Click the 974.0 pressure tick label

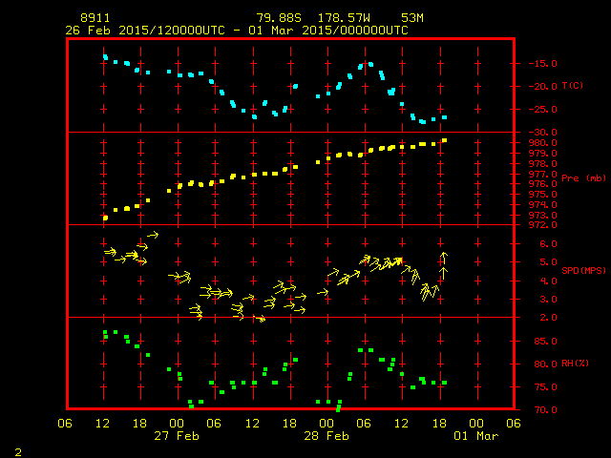tap(543, 205)
